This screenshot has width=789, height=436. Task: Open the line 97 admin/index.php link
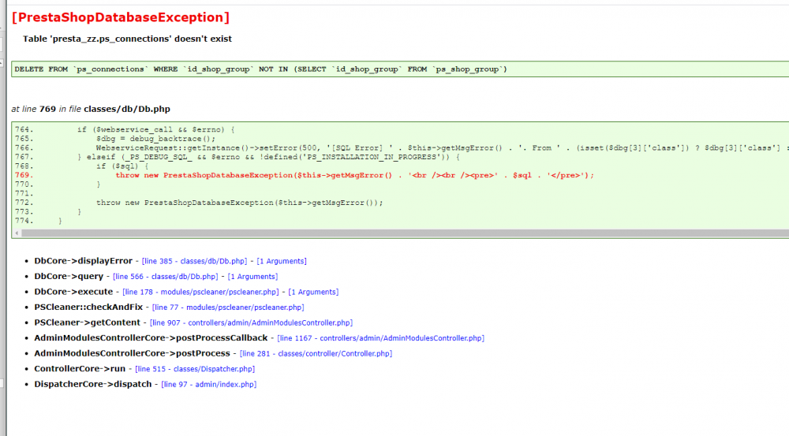209,384
